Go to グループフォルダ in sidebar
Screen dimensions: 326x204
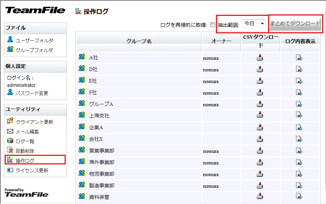click(x=34, y=50)
